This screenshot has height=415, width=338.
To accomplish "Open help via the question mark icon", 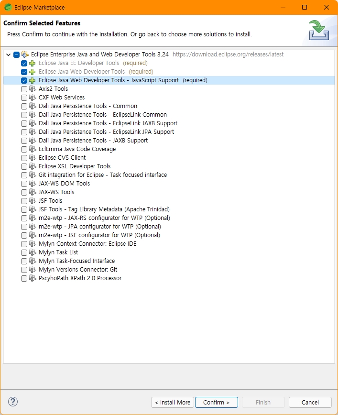I will (x=13, y=402).
